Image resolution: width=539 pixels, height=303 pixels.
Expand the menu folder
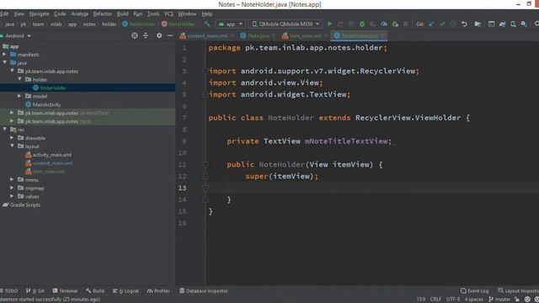pos(12,179)
